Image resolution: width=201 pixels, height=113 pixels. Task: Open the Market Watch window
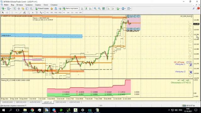pyautogui.click(x=15, y=8)
